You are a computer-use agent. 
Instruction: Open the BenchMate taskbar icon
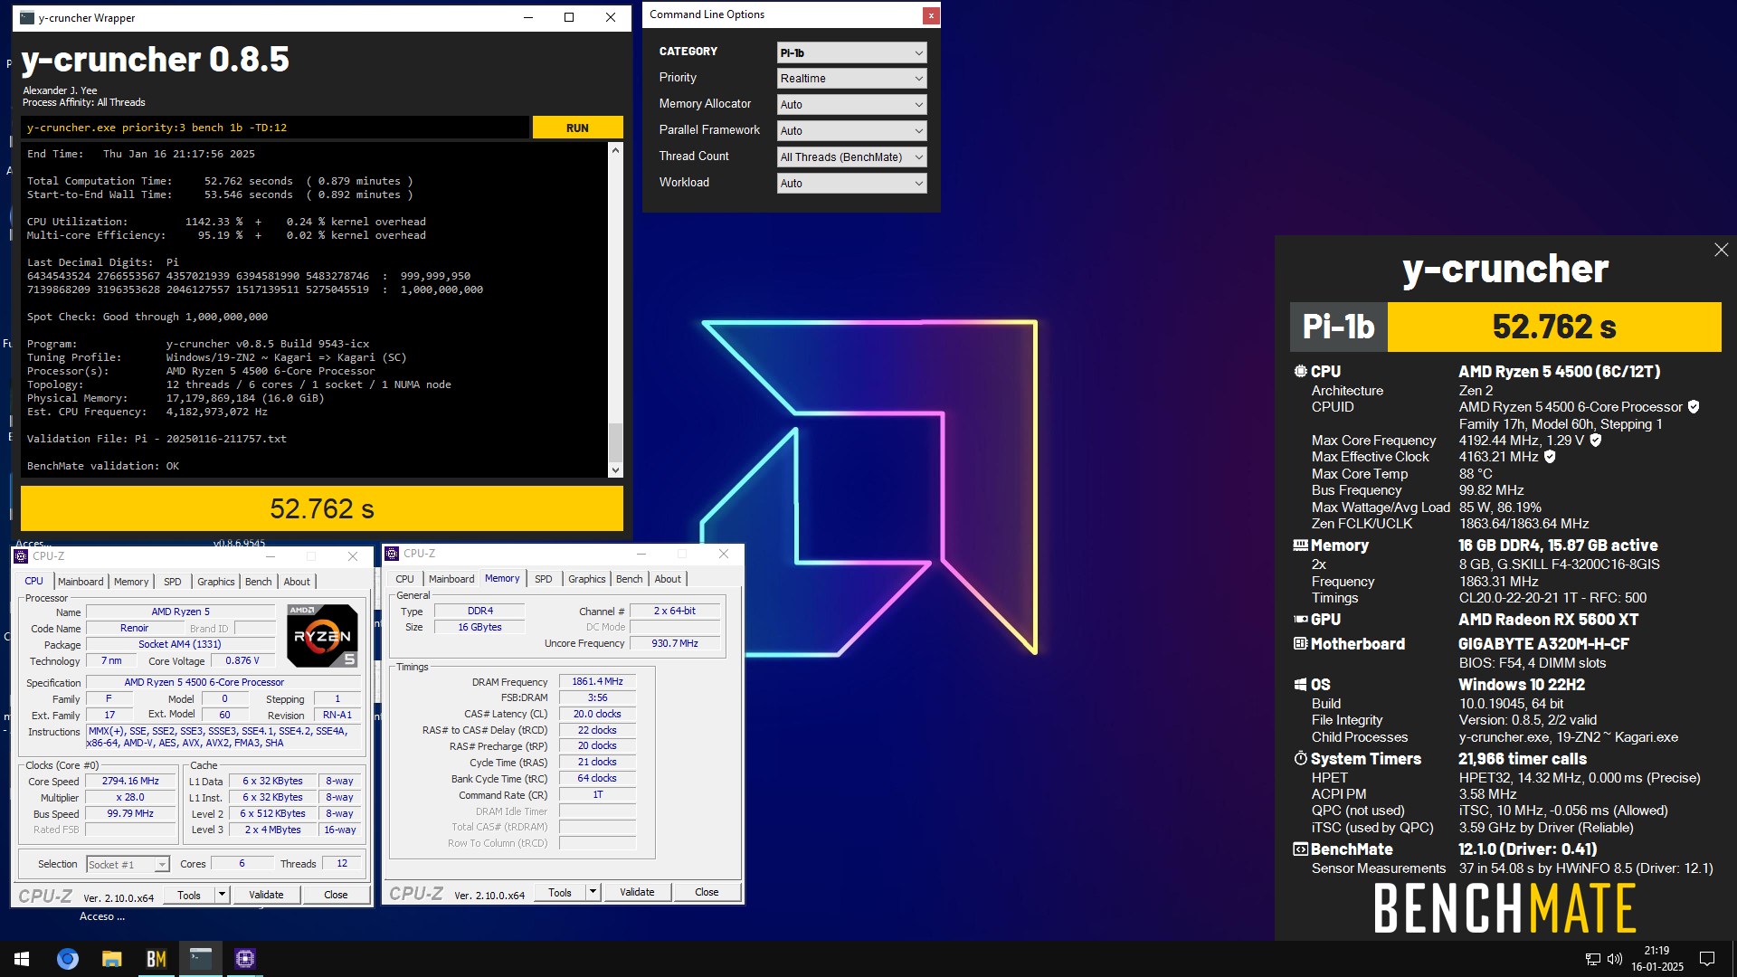coord(157,959)
